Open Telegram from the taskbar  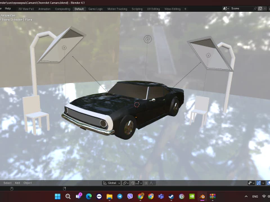coord(120,196)
